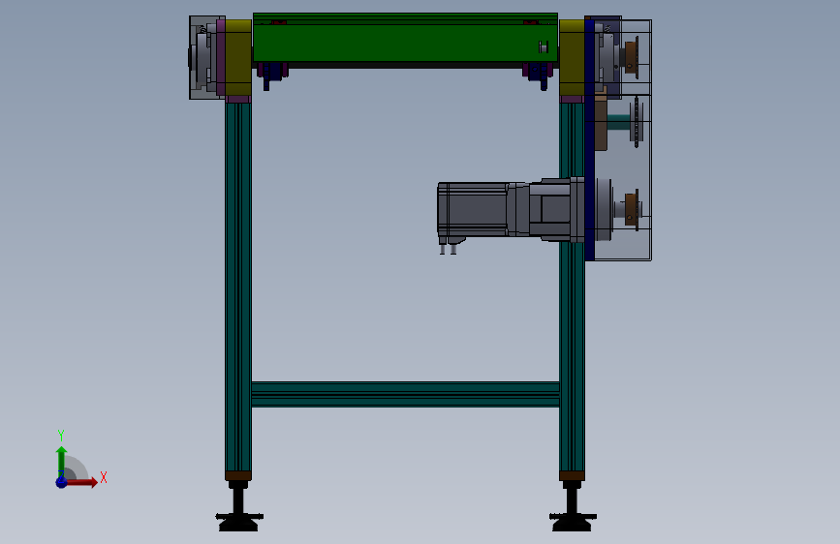Select the yellow bracket on the right
Screen dimensions: 840x544
point(572,58)
